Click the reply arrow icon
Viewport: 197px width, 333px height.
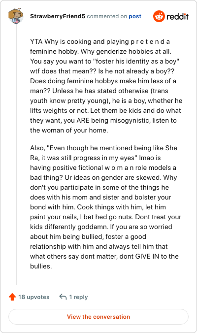click(63, 297)
